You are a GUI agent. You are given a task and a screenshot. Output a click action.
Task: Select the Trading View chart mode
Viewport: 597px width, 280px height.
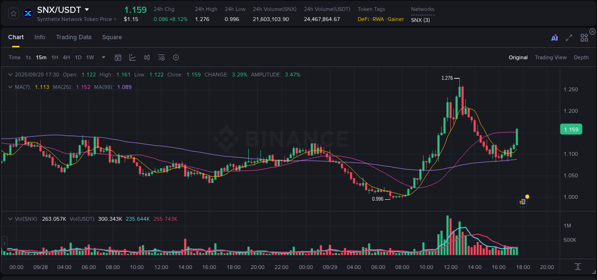pos(551,57)
